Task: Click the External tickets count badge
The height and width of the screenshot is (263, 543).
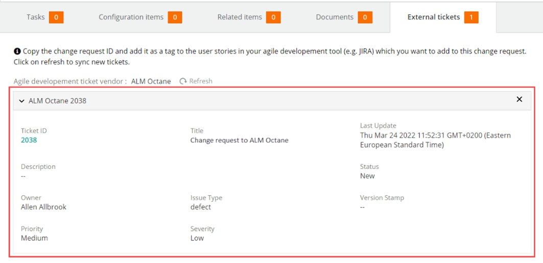Action: pos(471,17)
